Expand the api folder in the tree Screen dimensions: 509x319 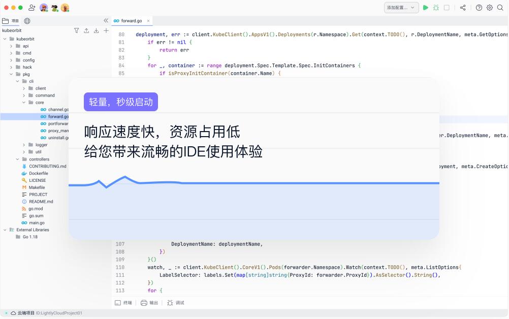click(x=11, y=46)
